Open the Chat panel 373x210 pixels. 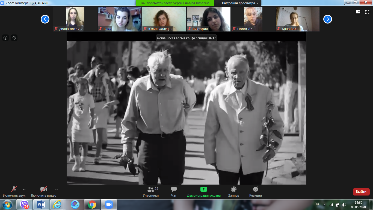click(x=174, y=189)
